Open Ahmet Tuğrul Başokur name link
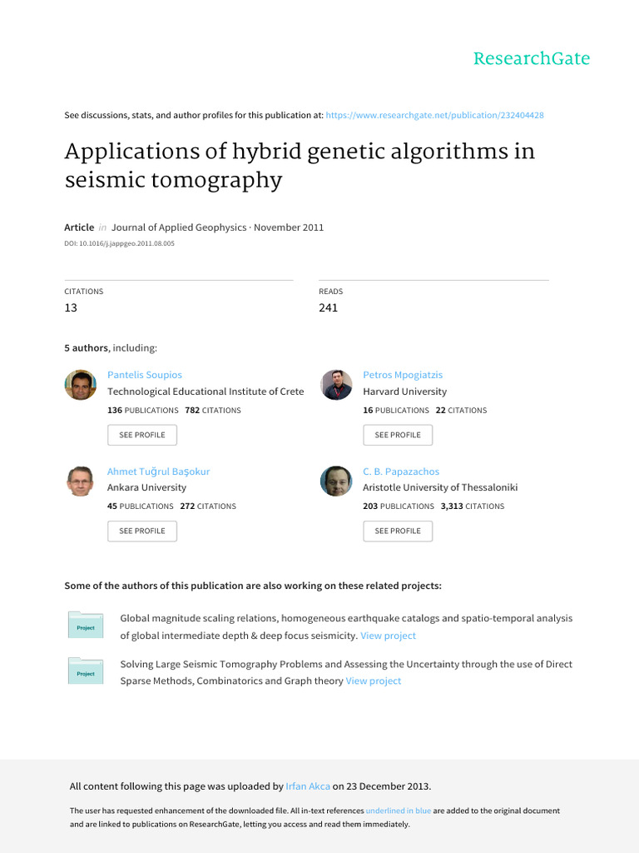The height and width of the screenshot is (853, 639). (x=158, y=471)
